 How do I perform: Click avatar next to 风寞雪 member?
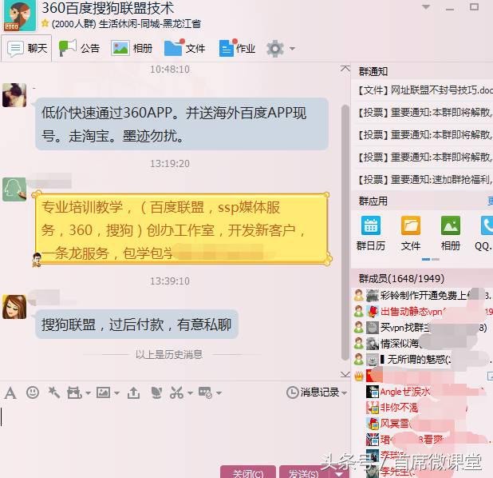(373, 423)
